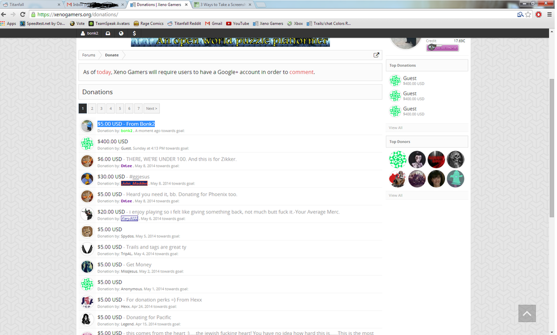Open the Xbox bookmark

coord(295,23)
